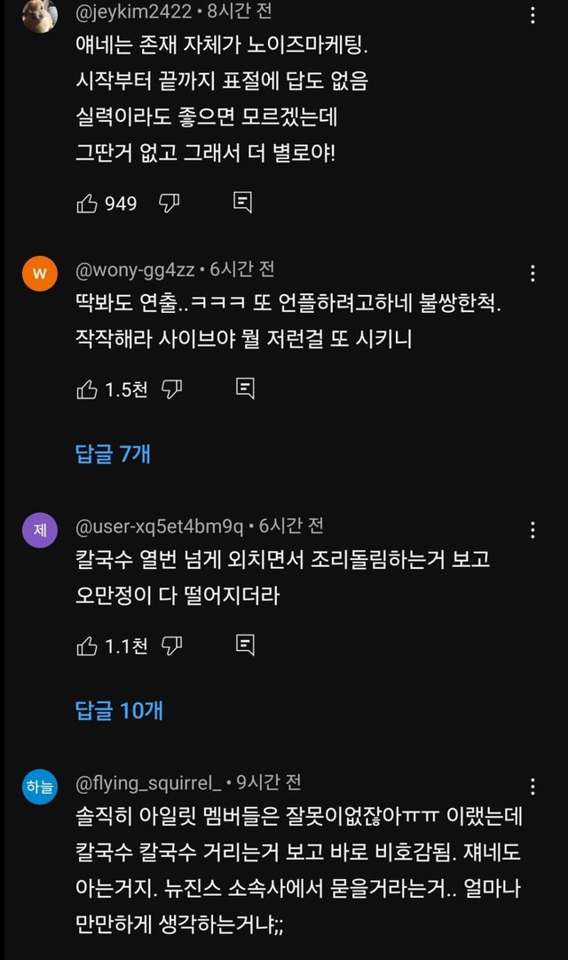
Task: Dislike the comment by @wony-gg4zz
Action: [x=172, y=388]
